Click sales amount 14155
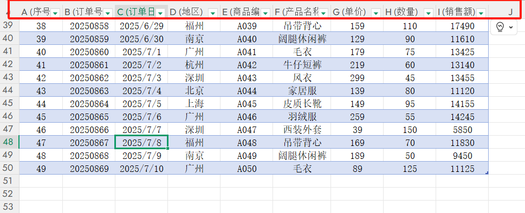The height and width of the screenshot is (213, 525). pyautogui.click(x=462, y=104)
